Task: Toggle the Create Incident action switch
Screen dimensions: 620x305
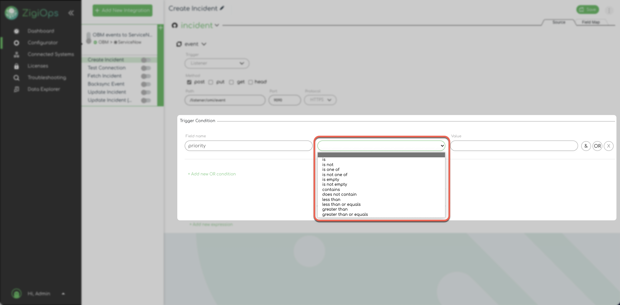Action: (146, 60)
